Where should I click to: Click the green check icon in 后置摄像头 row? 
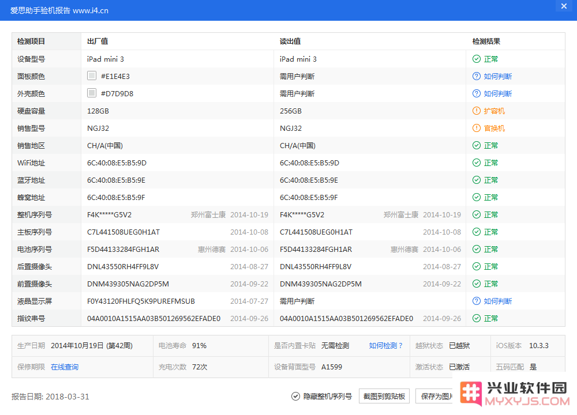476,266
